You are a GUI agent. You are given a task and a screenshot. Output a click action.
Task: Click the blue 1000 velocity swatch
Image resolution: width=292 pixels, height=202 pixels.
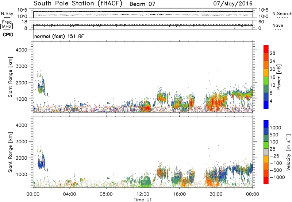(266, 124)
